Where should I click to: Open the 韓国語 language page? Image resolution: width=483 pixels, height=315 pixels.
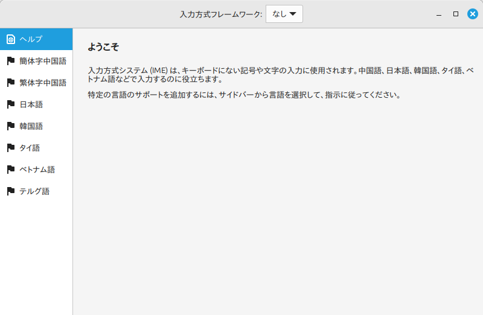click(36, 126)
